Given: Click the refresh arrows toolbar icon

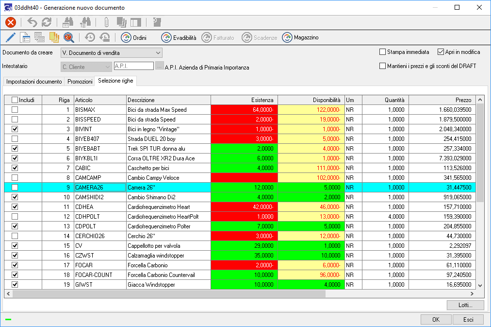Looking at the screenshot, I should (47, 22).
